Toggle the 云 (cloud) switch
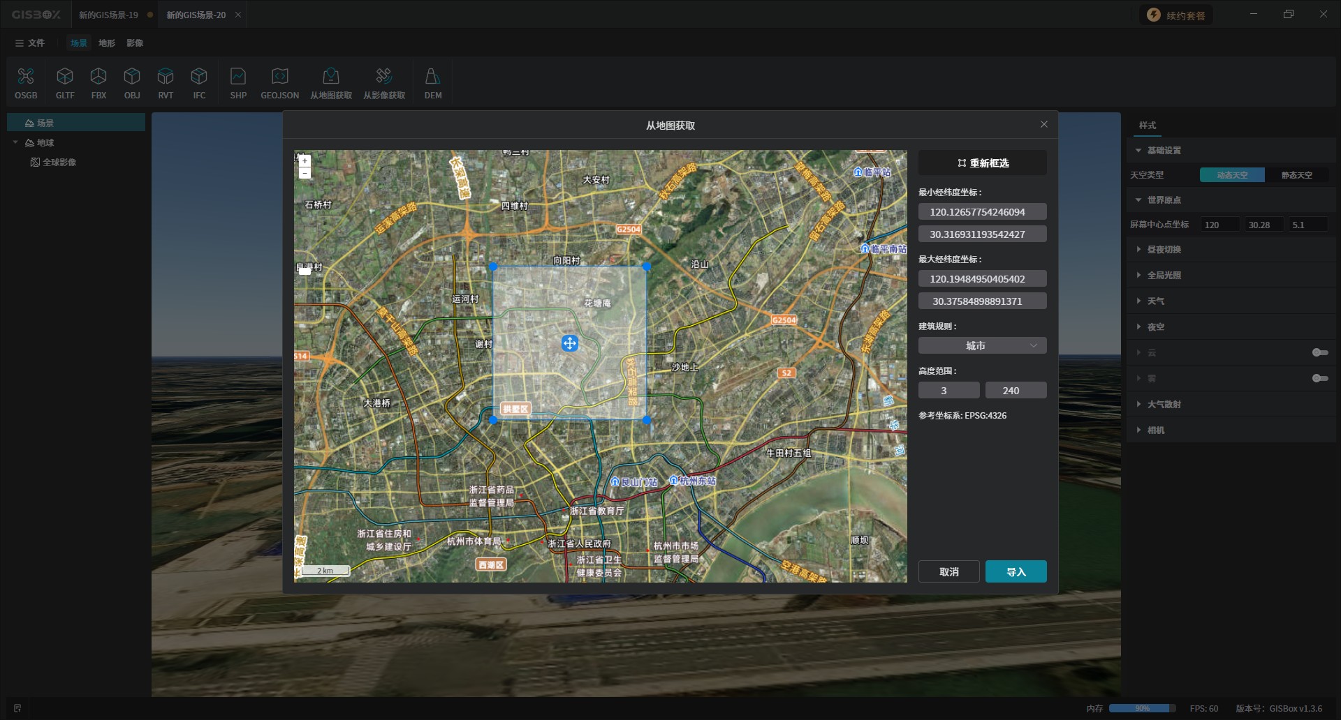 pyautogui.click(x=1319, y=352)
